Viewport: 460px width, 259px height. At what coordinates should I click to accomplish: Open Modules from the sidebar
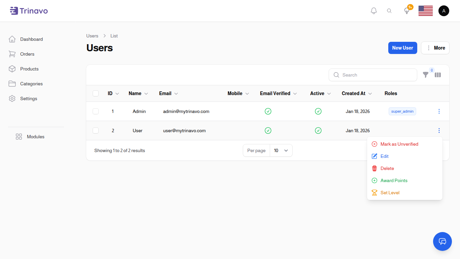[x=35, y=137]
